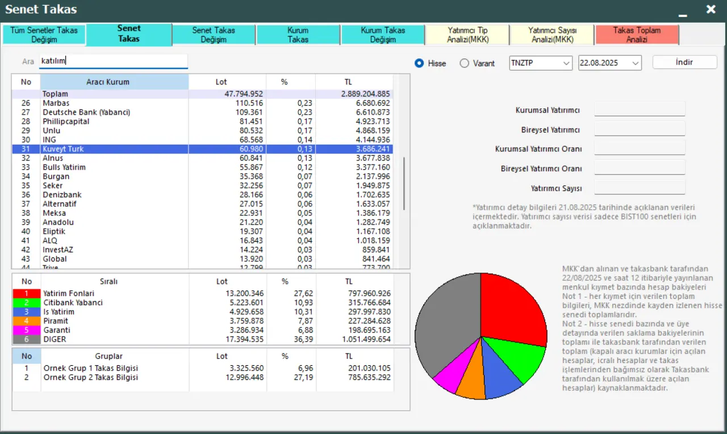Open the TNZTP symbol dropdown
727x434 pixels.
(566, 64)
